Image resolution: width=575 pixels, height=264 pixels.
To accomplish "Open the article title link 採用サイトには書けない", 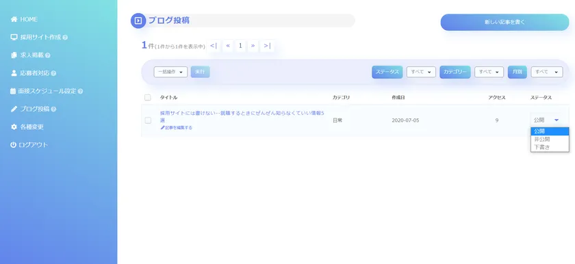I will click(242, 116).
